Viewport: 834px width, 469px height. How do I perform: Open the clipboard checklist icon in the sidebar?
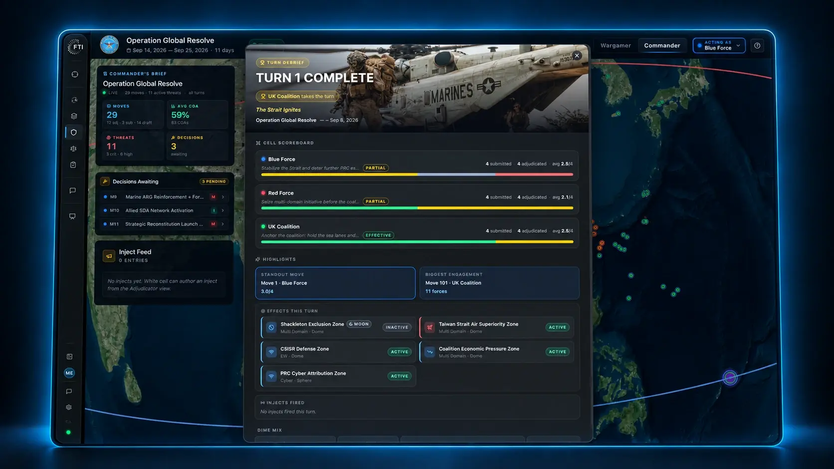(73, 164)
